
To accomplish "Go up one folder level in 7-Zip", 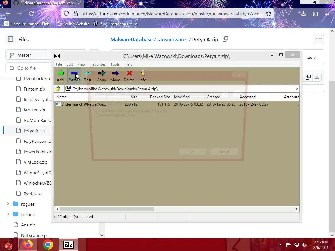I will click(x=58, y=89).
